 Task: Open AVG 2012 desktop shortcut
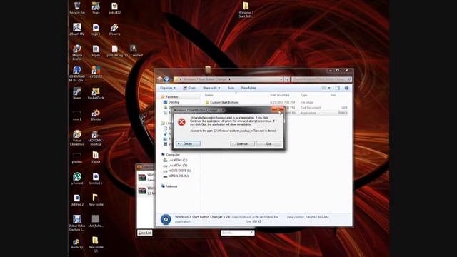[96, 71]
